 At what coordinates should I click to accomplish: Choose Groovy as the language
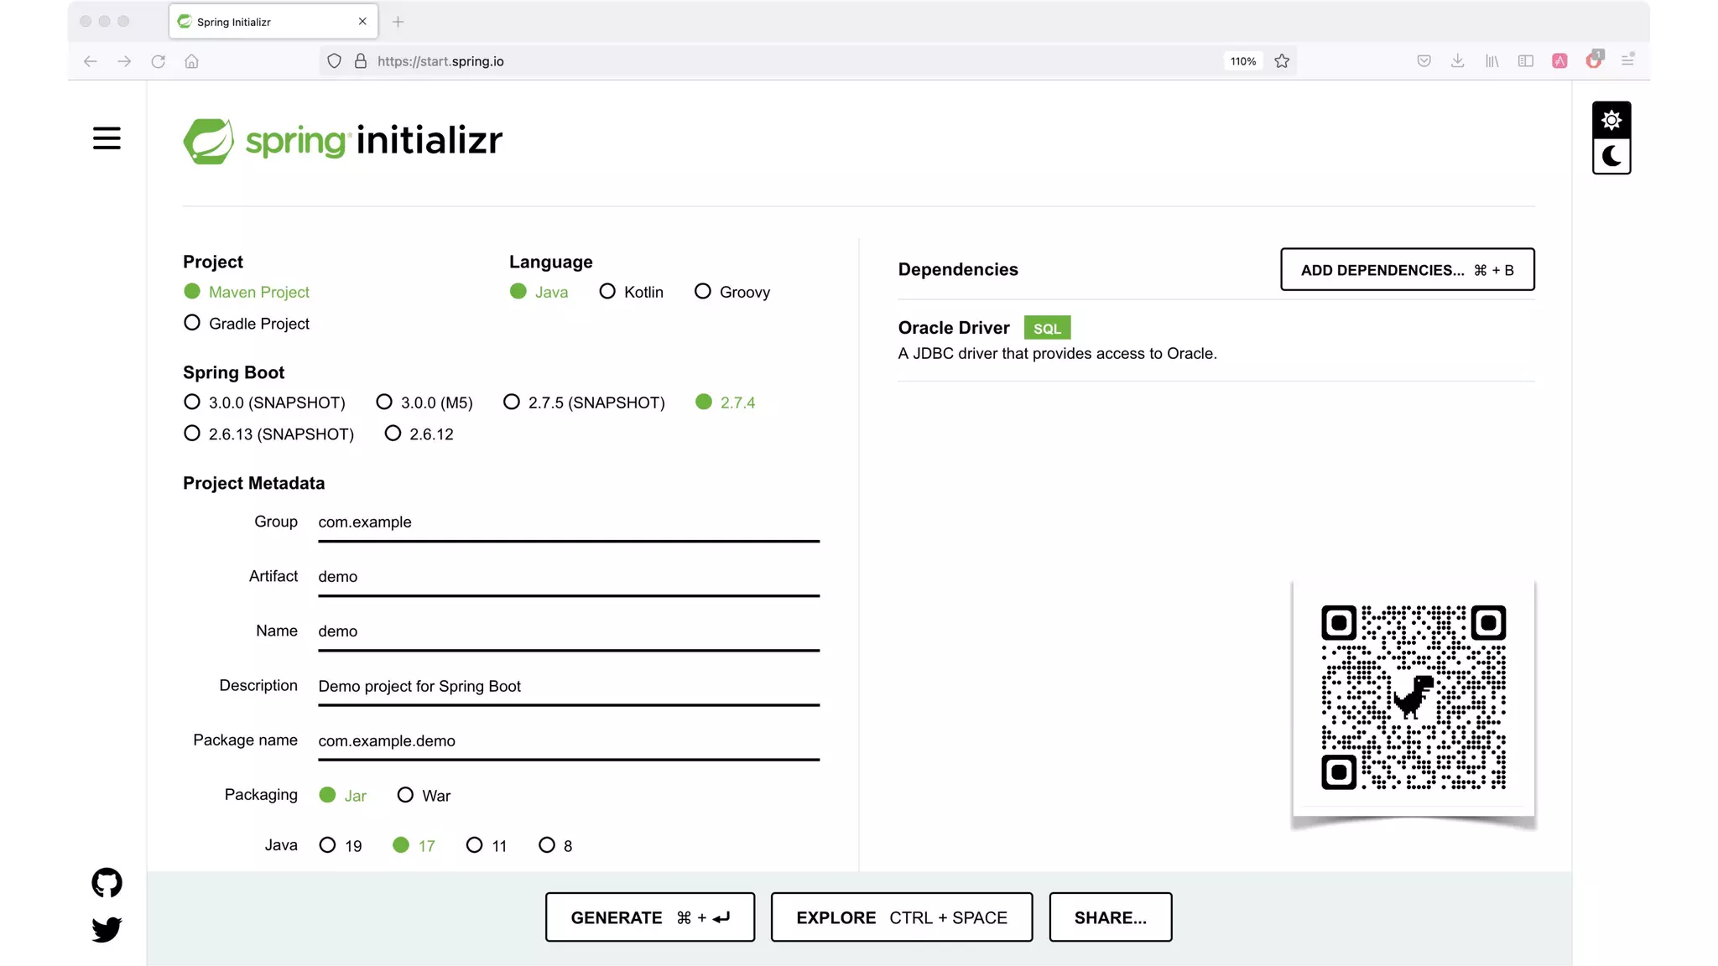pos(732,292)
